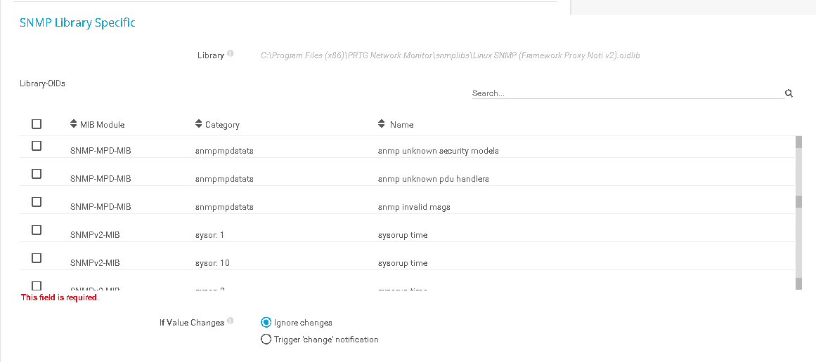Screen dimensions: 816x362
Task: Check the sysor: 10 sysorup time row
Action: (37, 258)
